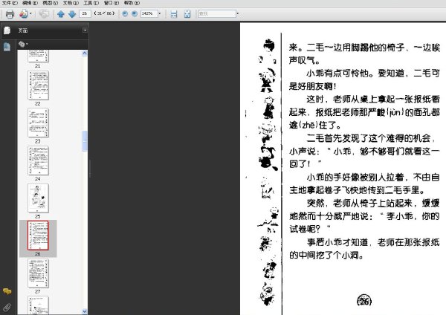This screenshot has width=446, height=315.
Task: Click the comments speech bubble icon
Action: coord(7,291)
